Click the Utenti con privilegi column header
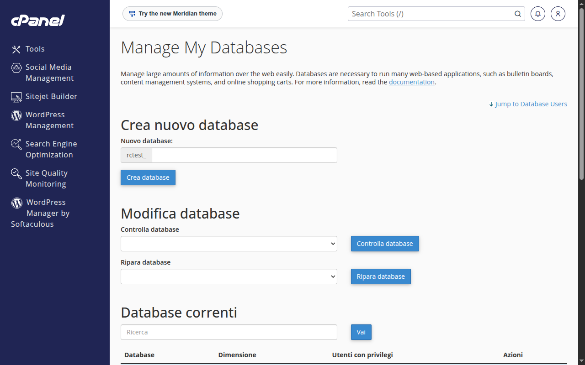 (x=362, y=355)
